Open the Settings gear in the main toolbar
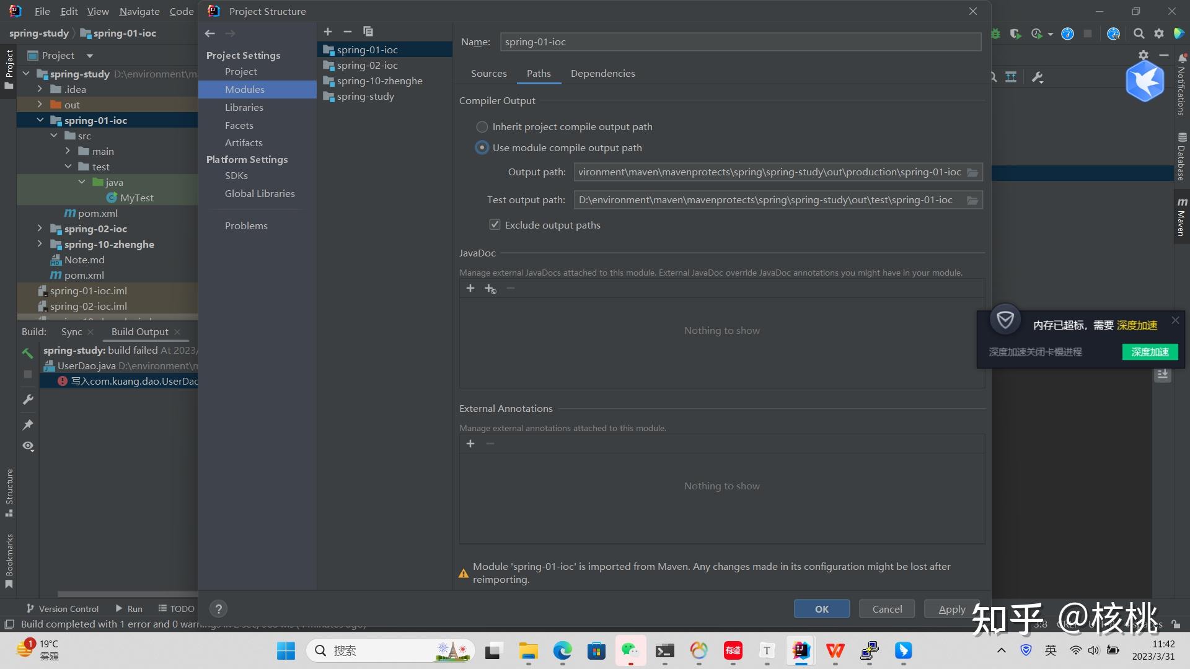 (x=1158, y=34)
